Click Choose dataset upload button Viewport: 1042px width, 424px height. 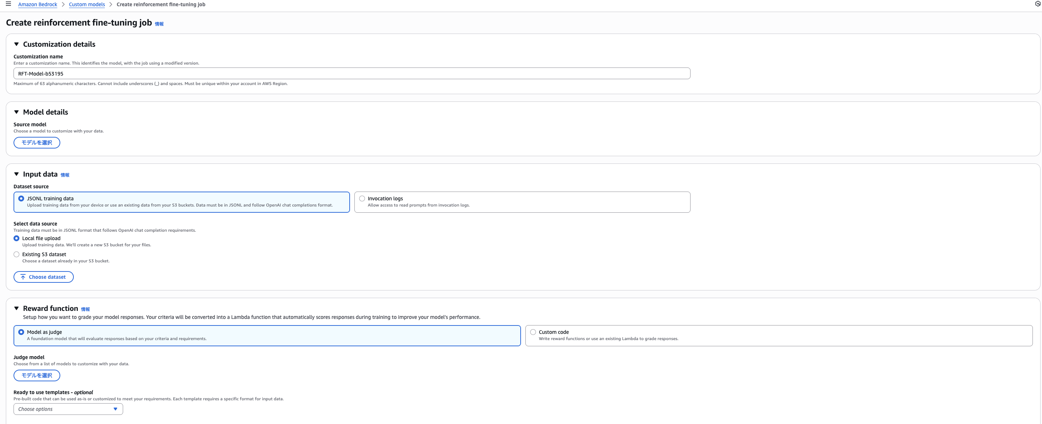point(43,277)
